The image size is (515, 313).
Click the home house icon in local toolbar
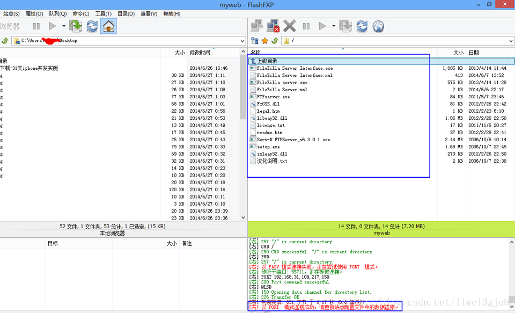(x=108, y=26)
